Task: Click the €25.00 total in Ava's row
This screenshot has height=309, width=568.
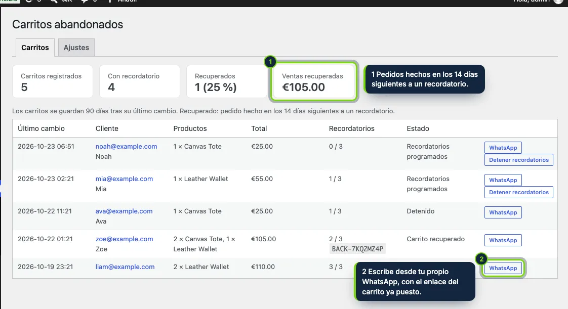Action: click(x=262, y=211)
